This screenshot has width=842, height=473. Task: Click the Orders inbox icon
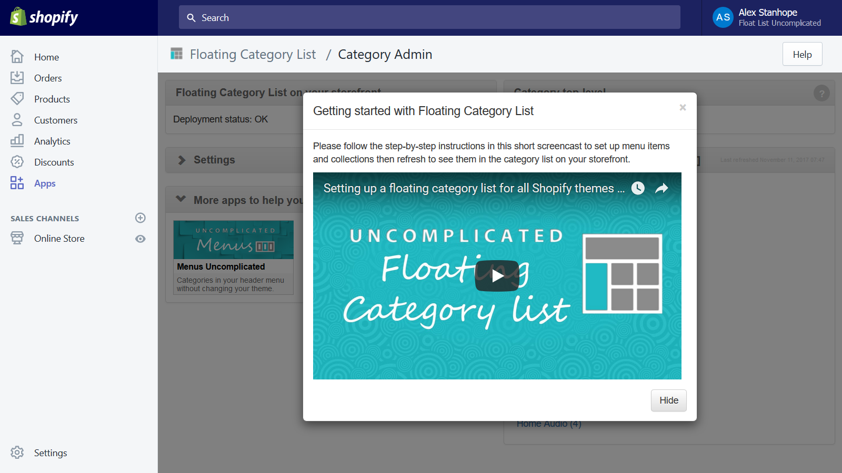[17, 77]
